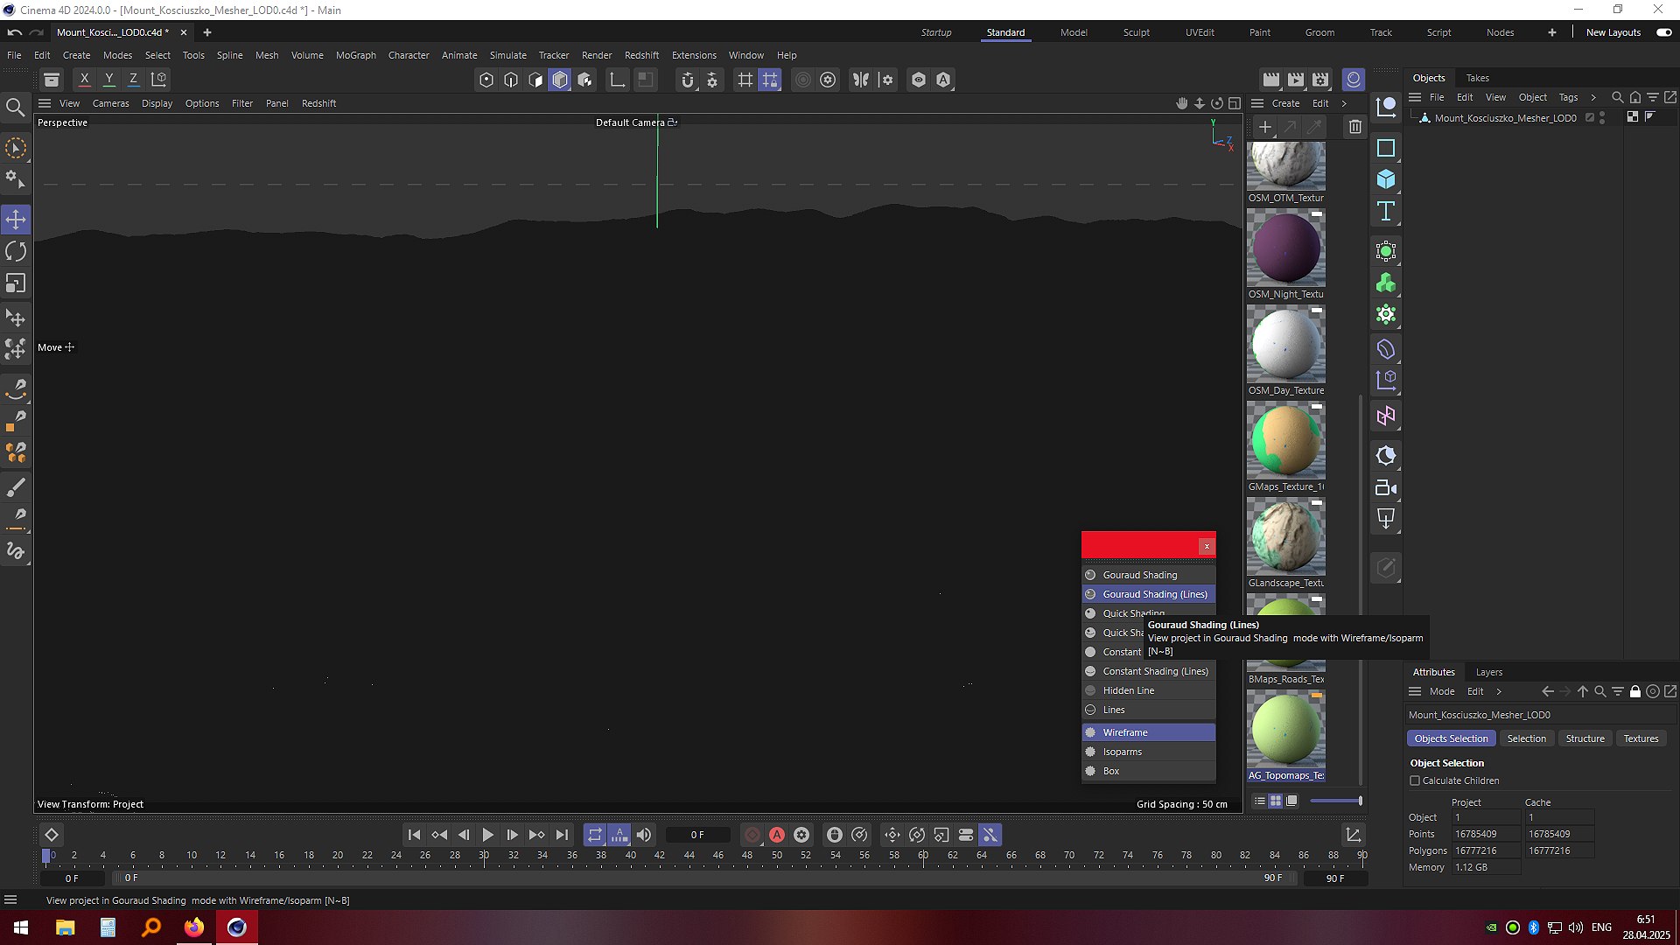1680x945 pixels.
Task: Select the Move tool in left toolbar
Action: (x=16, y=219)
